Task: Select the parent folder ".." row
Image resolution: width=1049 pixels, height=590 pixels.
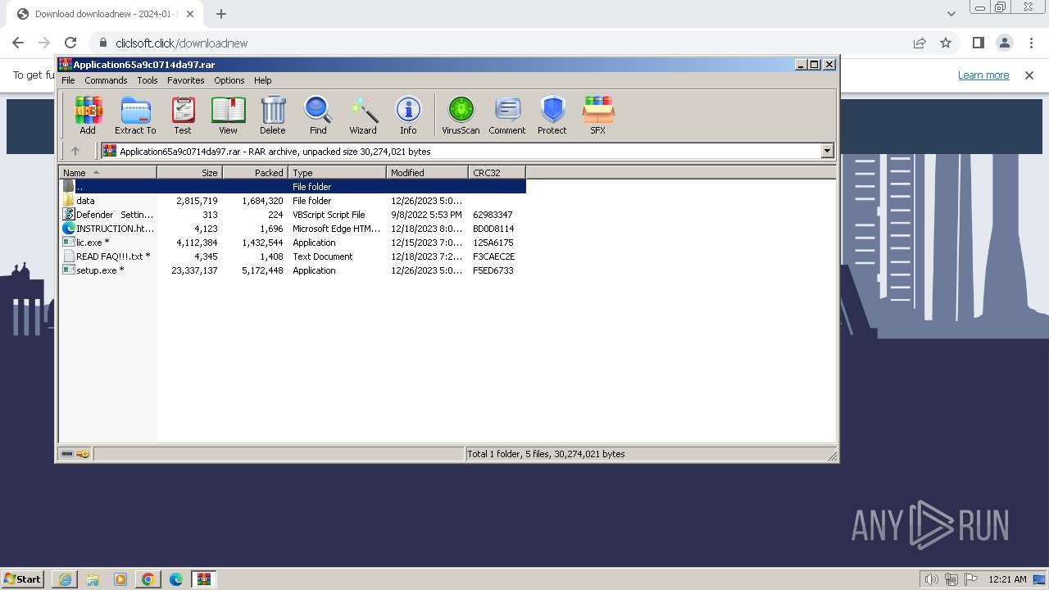Action: pyautogui.click(x=293, y=187)
